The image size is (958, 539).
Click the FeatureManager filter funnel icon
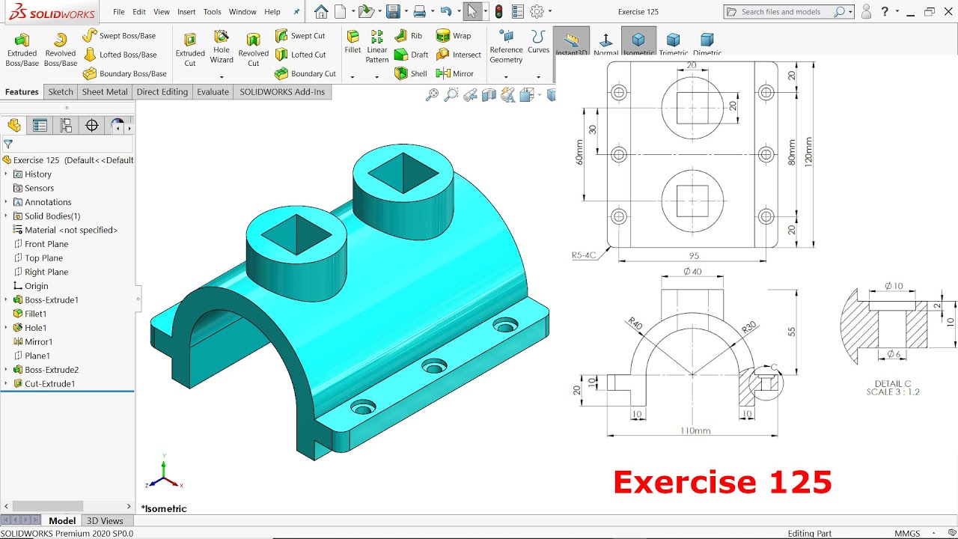[8, 144]
